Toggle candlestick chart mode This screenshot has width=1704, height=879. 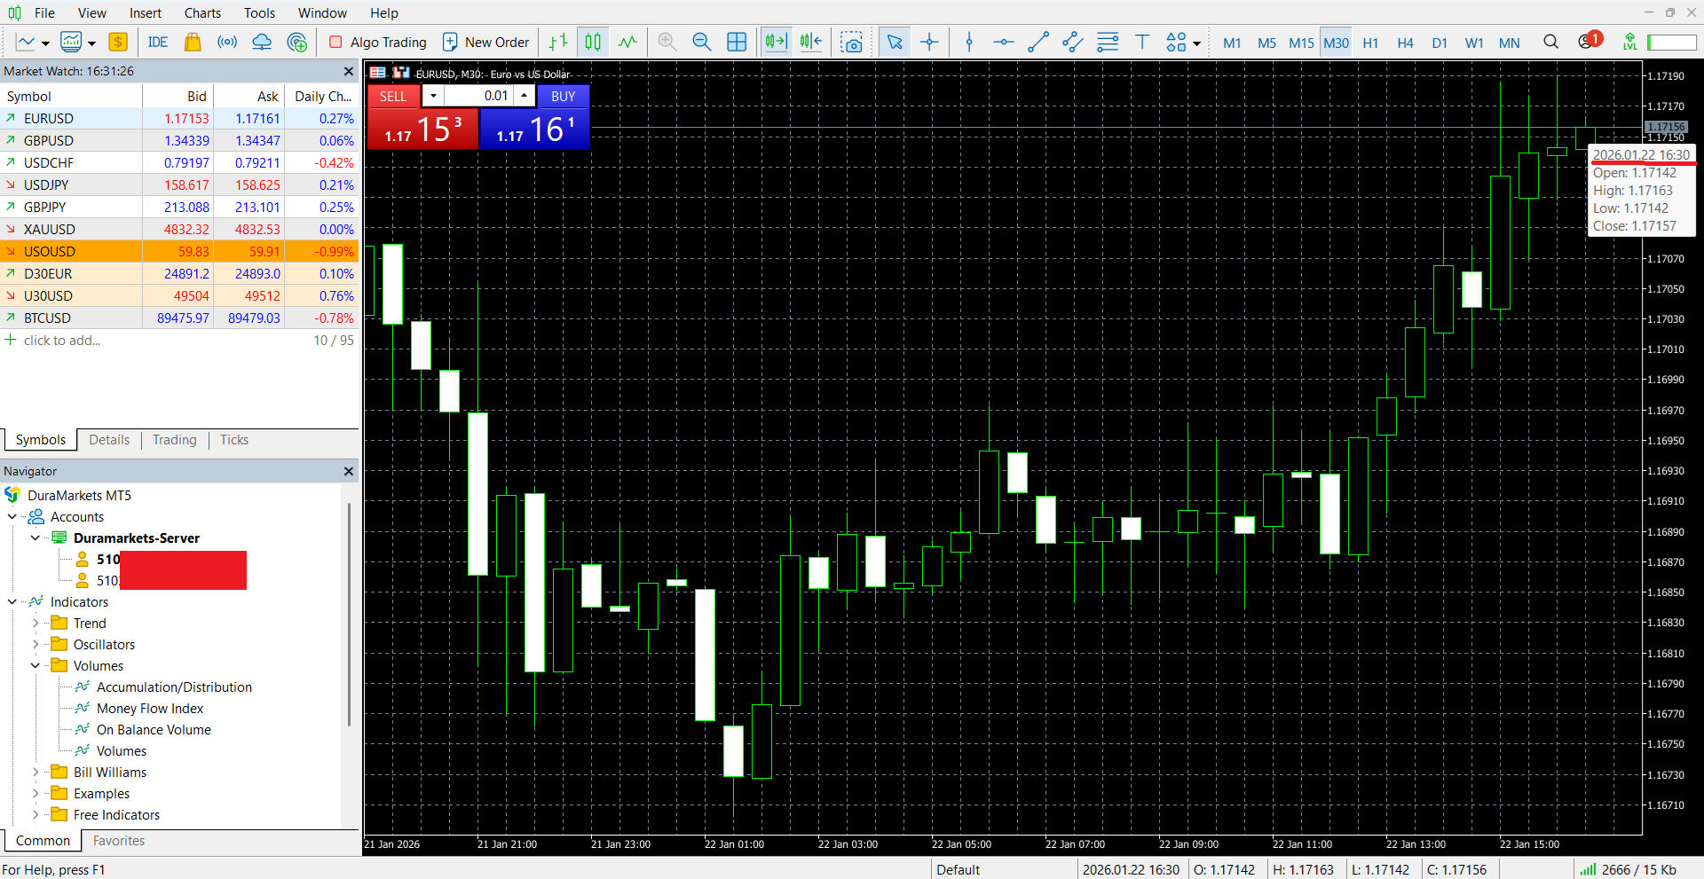coord(593,42)
